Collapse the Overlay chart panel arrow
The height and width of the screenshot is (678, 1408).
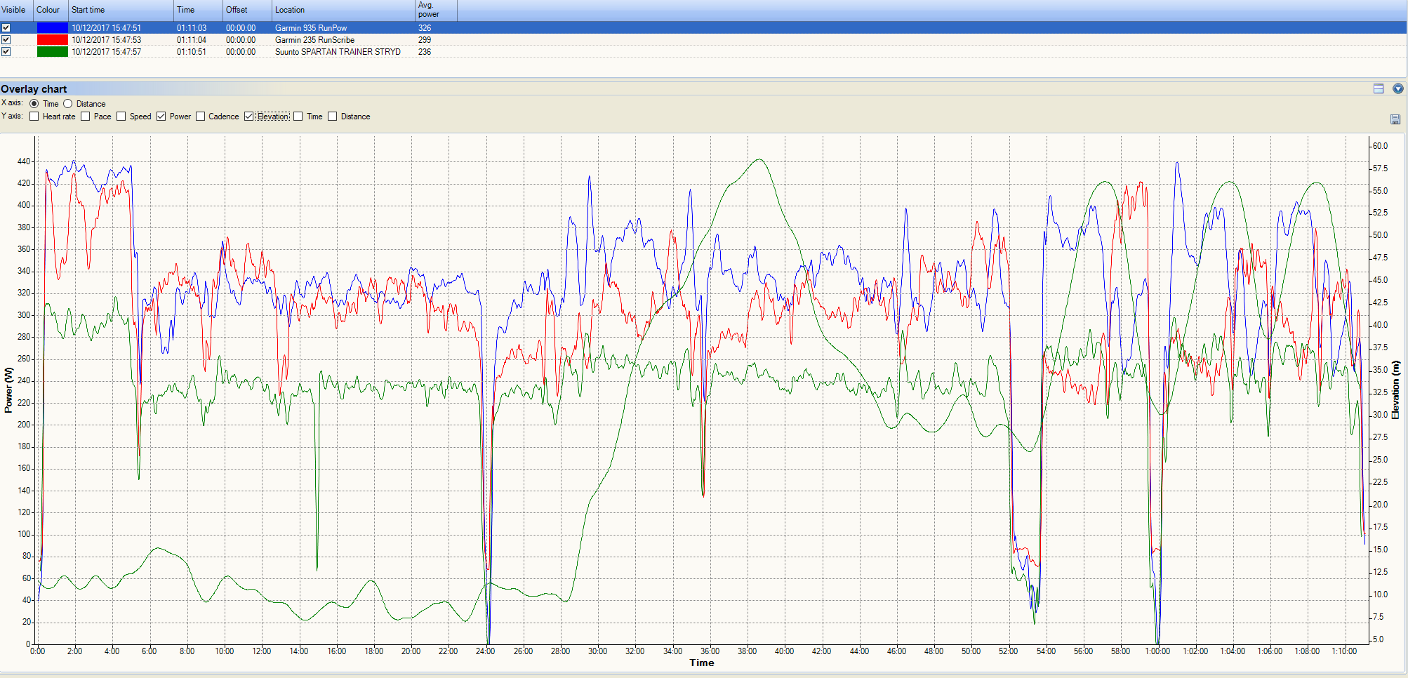[x=1398, y=88]
